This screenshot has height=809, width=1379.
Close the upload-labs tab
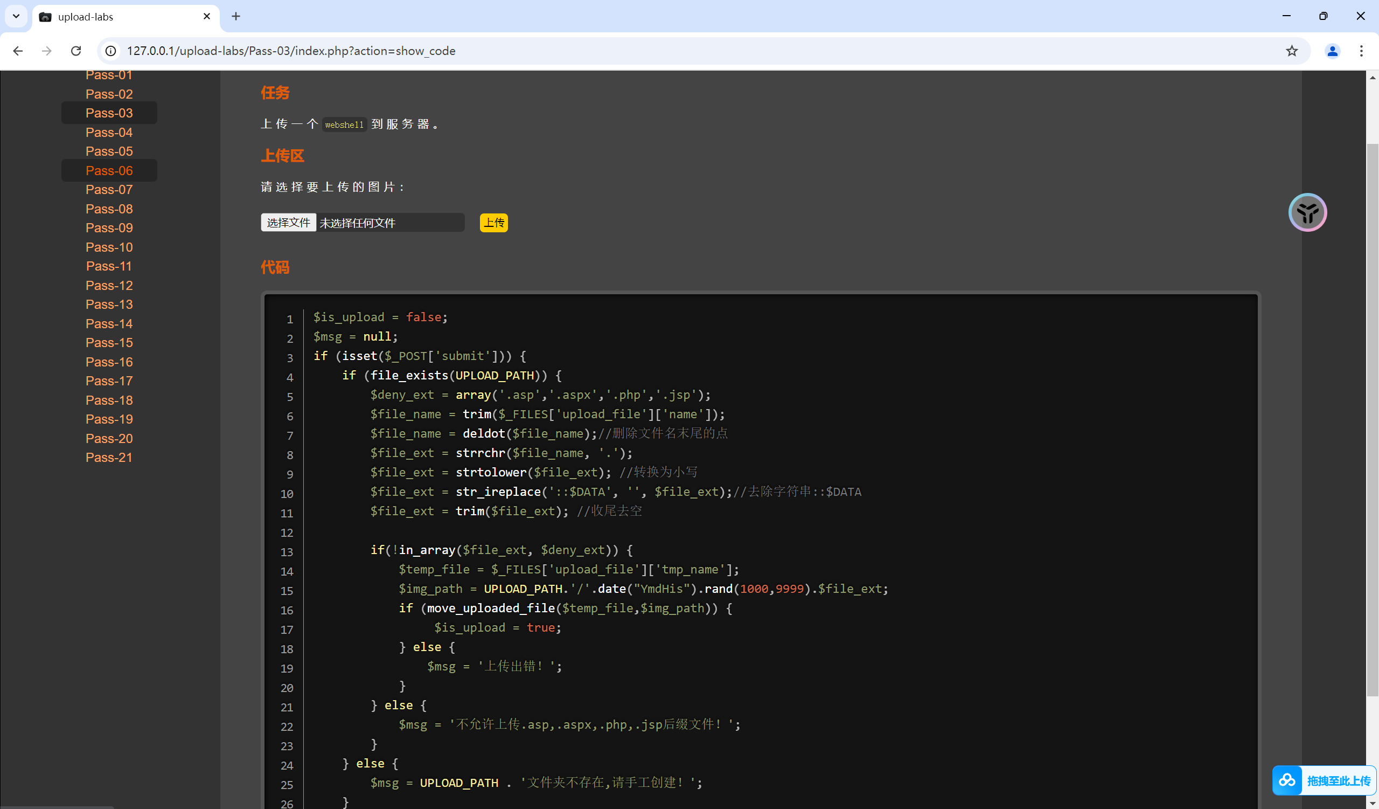point(207,16)
